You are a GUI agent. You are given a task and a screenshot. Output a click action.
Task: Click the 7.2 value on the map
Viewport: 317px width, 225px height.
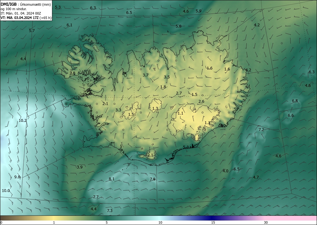[261, 130]
